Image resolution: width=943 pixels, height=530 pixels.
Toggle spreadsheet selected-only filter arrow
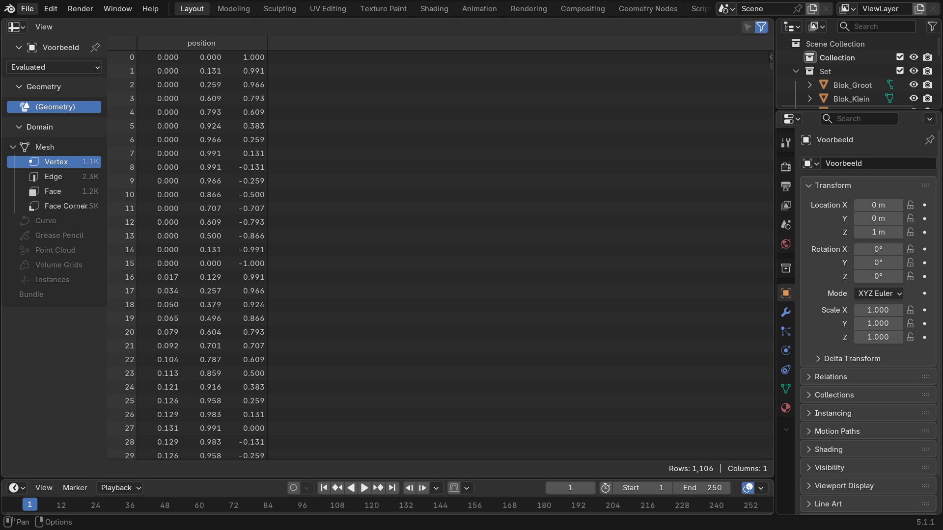[x=748, y=27]
